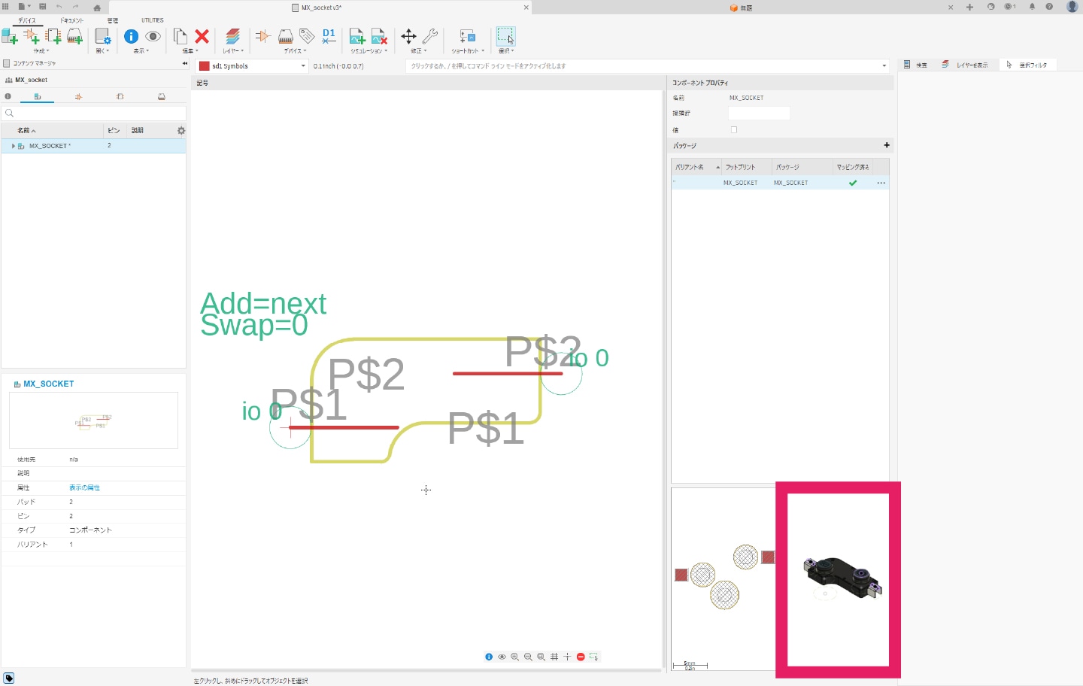Viewport: 1083px width, 686px height.
Task: Expand the MX_SOCKET tree item
Action: click(13, 146)
